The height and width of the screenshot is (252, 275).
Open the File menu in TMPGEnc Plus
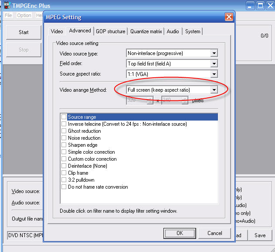pyautogui.click(x=8, y=15)
